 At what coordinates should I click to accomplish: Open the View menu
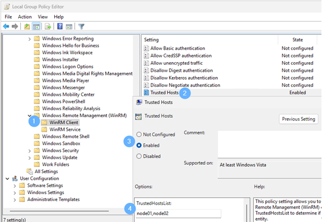tap(43, 17)
